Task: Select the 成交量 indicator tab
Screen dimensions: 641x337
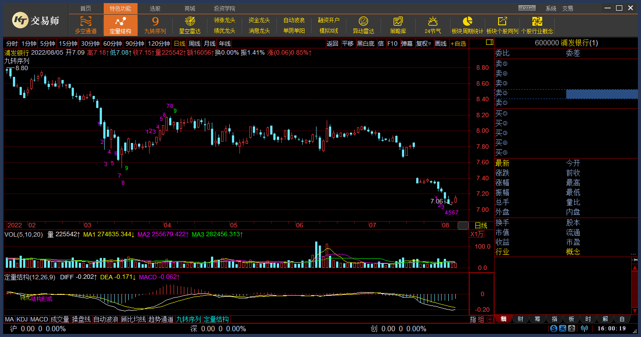Action: tap(60, 319)
